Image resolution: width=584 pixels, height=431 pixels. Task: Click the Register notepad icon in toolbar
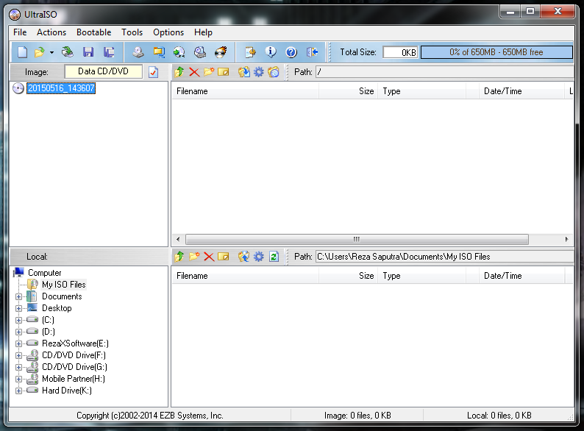tap(250, 52)
